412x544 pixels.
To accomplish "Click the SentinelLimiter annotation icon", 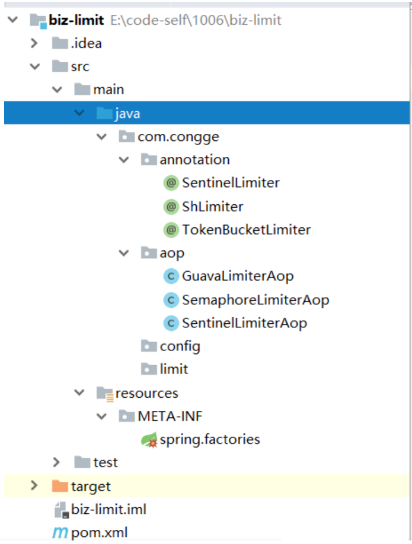I will pyautogui.click(x=170, y=183).
